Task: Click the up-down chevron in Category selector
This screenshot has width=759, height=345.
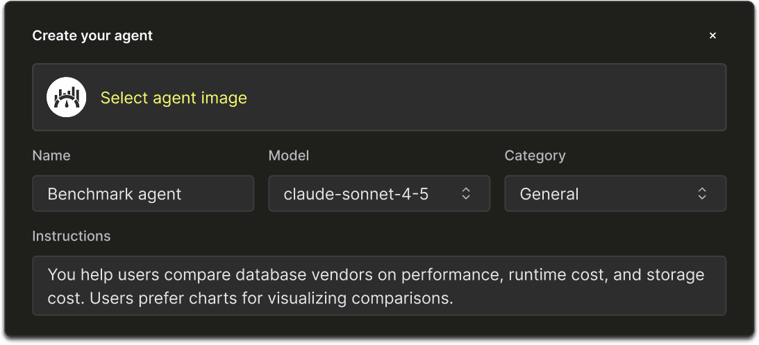Action: point(702,194)
